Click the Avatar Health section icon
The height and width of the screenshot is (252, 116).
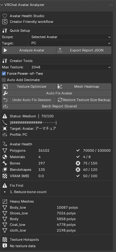(x=5, y=144)
